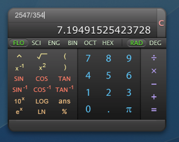The height and width of the screenshot is (142, 179).
Task: Select FLO floating-point display mode
Action: click(x=19, y=43)
